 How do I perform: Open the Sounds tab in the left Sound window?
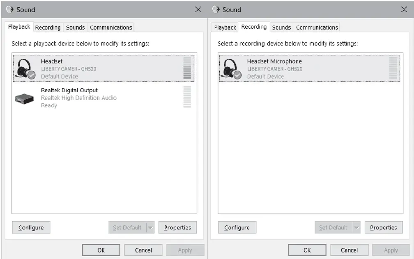point(75,27)
